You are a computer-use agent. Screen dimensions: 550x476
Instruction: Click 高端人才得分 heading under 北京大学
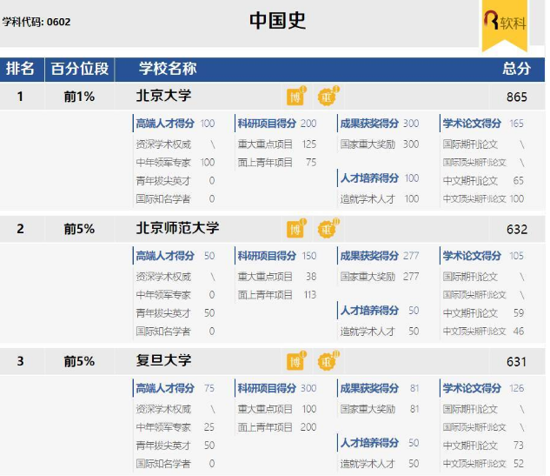coord(165,124)
